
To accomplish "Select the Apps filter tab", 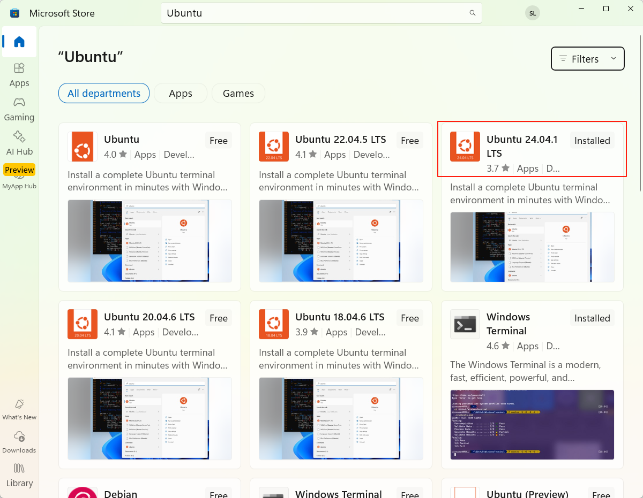I will click(181, 93).
